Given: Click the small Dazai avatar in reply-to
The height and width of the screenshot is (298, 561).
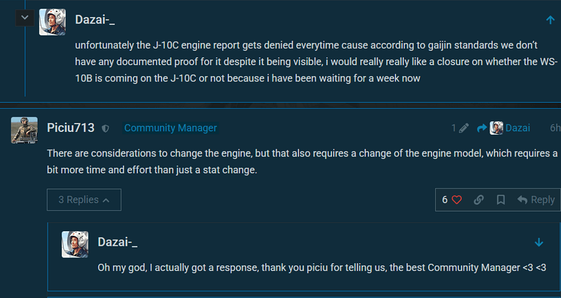Looking at the screenshot, I should point(496,128).
